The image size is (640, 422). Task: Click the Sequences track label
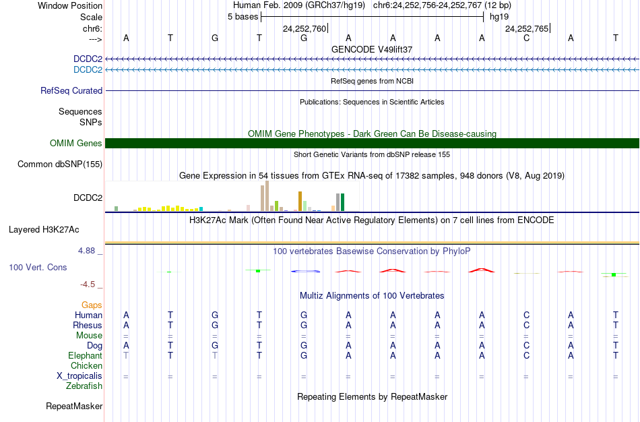80,111
